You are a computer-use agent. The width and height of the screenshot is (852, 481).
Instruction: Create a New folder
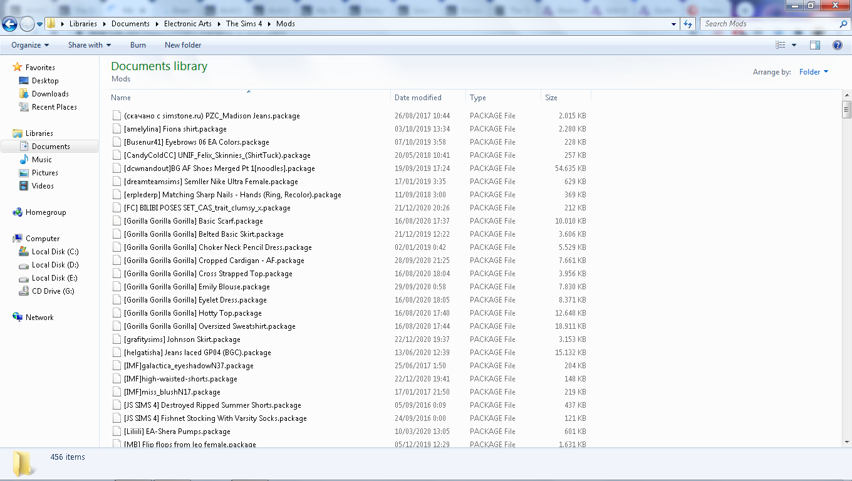pyautogui.click(x=183, y=45)
